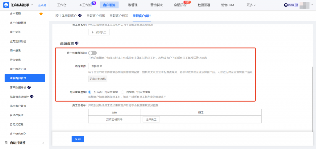Switch to the 重复客户提醒 tab
This screenshot has width=316, height=149.
[x=96, y=16]
